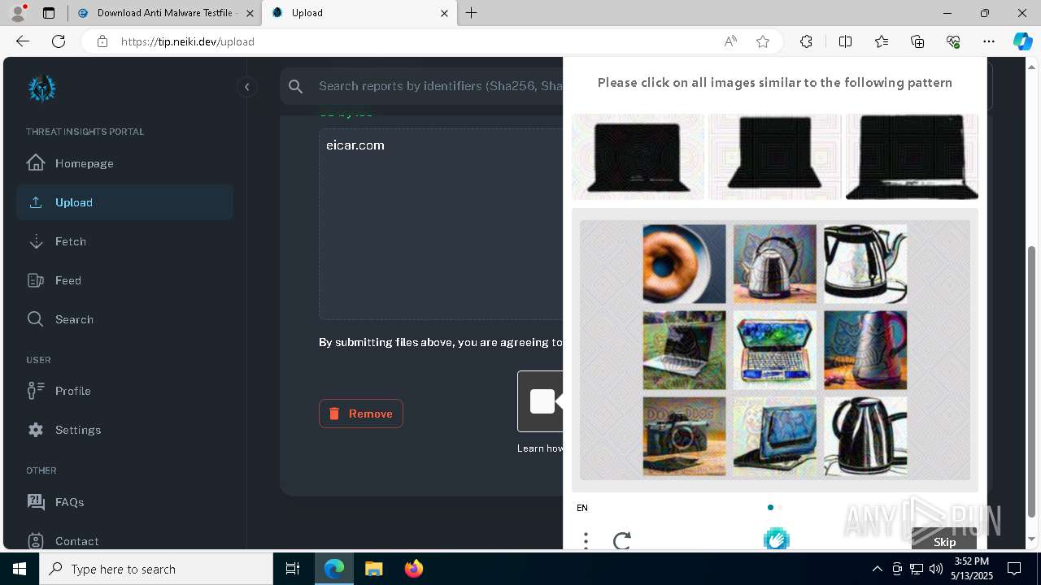Refresh the captcha challenge
Image resolution: width=1041 pixels, height=585 pixels.
[x=622, y=540]
